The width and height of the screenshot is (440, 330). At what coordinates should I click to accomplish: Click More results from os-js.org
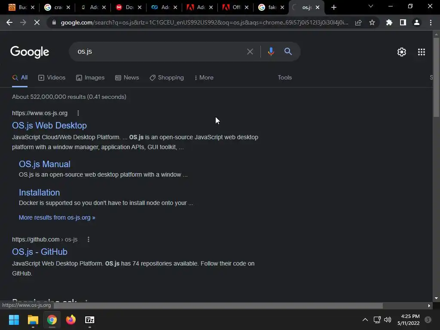pyautogui.click(x=57, y=217)
